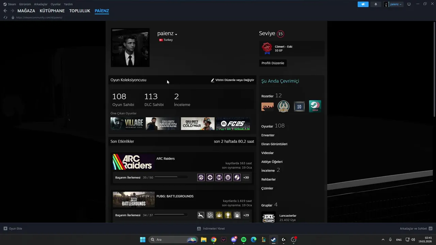Screen dimensions: 436x245
Task: Open the Cömert - Eski badge icon
Action: pos(267,48)
